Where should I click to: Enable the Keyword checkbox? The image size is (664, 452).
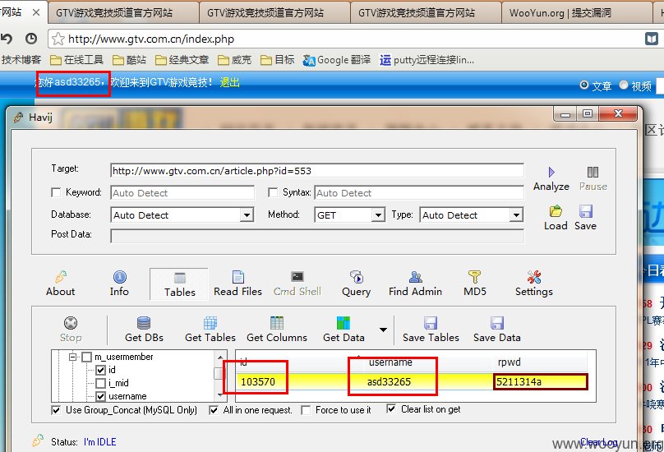[56, 193]
